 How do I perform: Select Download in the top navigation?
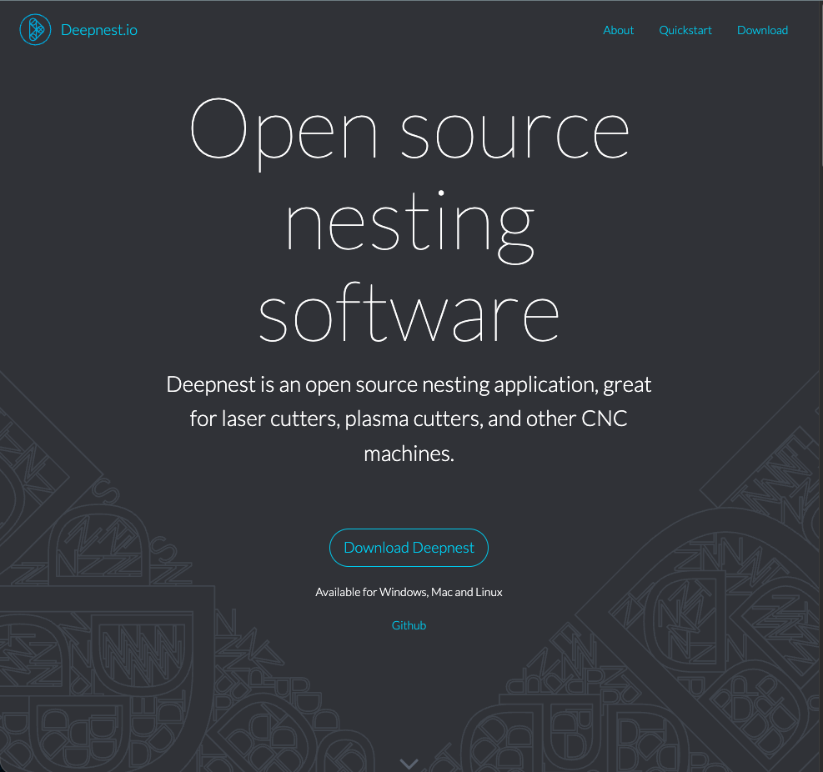click(x=762, y=31)
